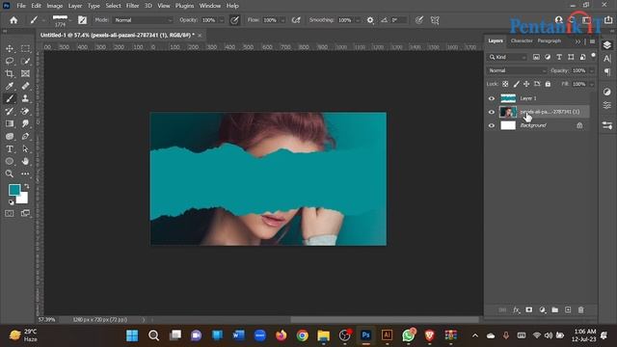Add a layer mask
617x347 pixels.
pos(529,310)
